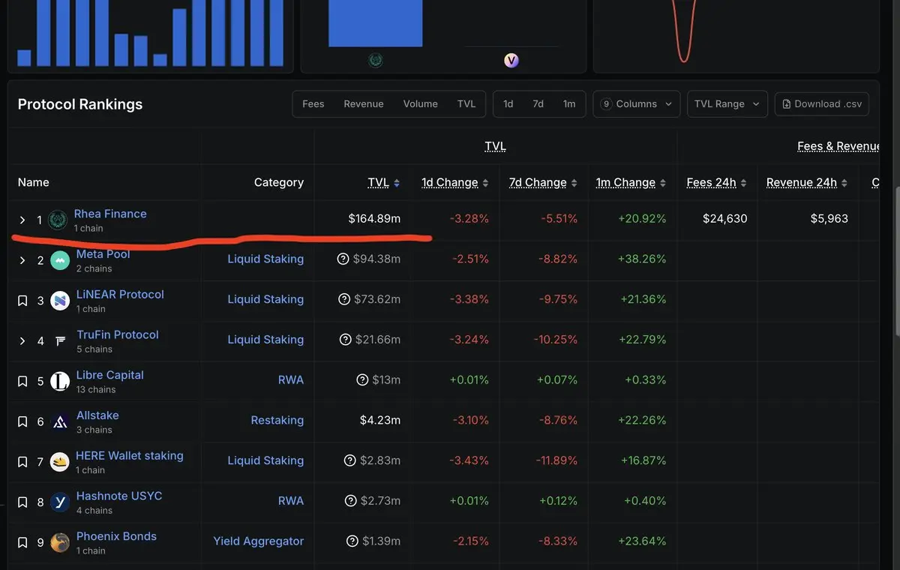Click the Phoenix Bonds logo icon
The height and width of the screenshot is (570, 900).
60,542
